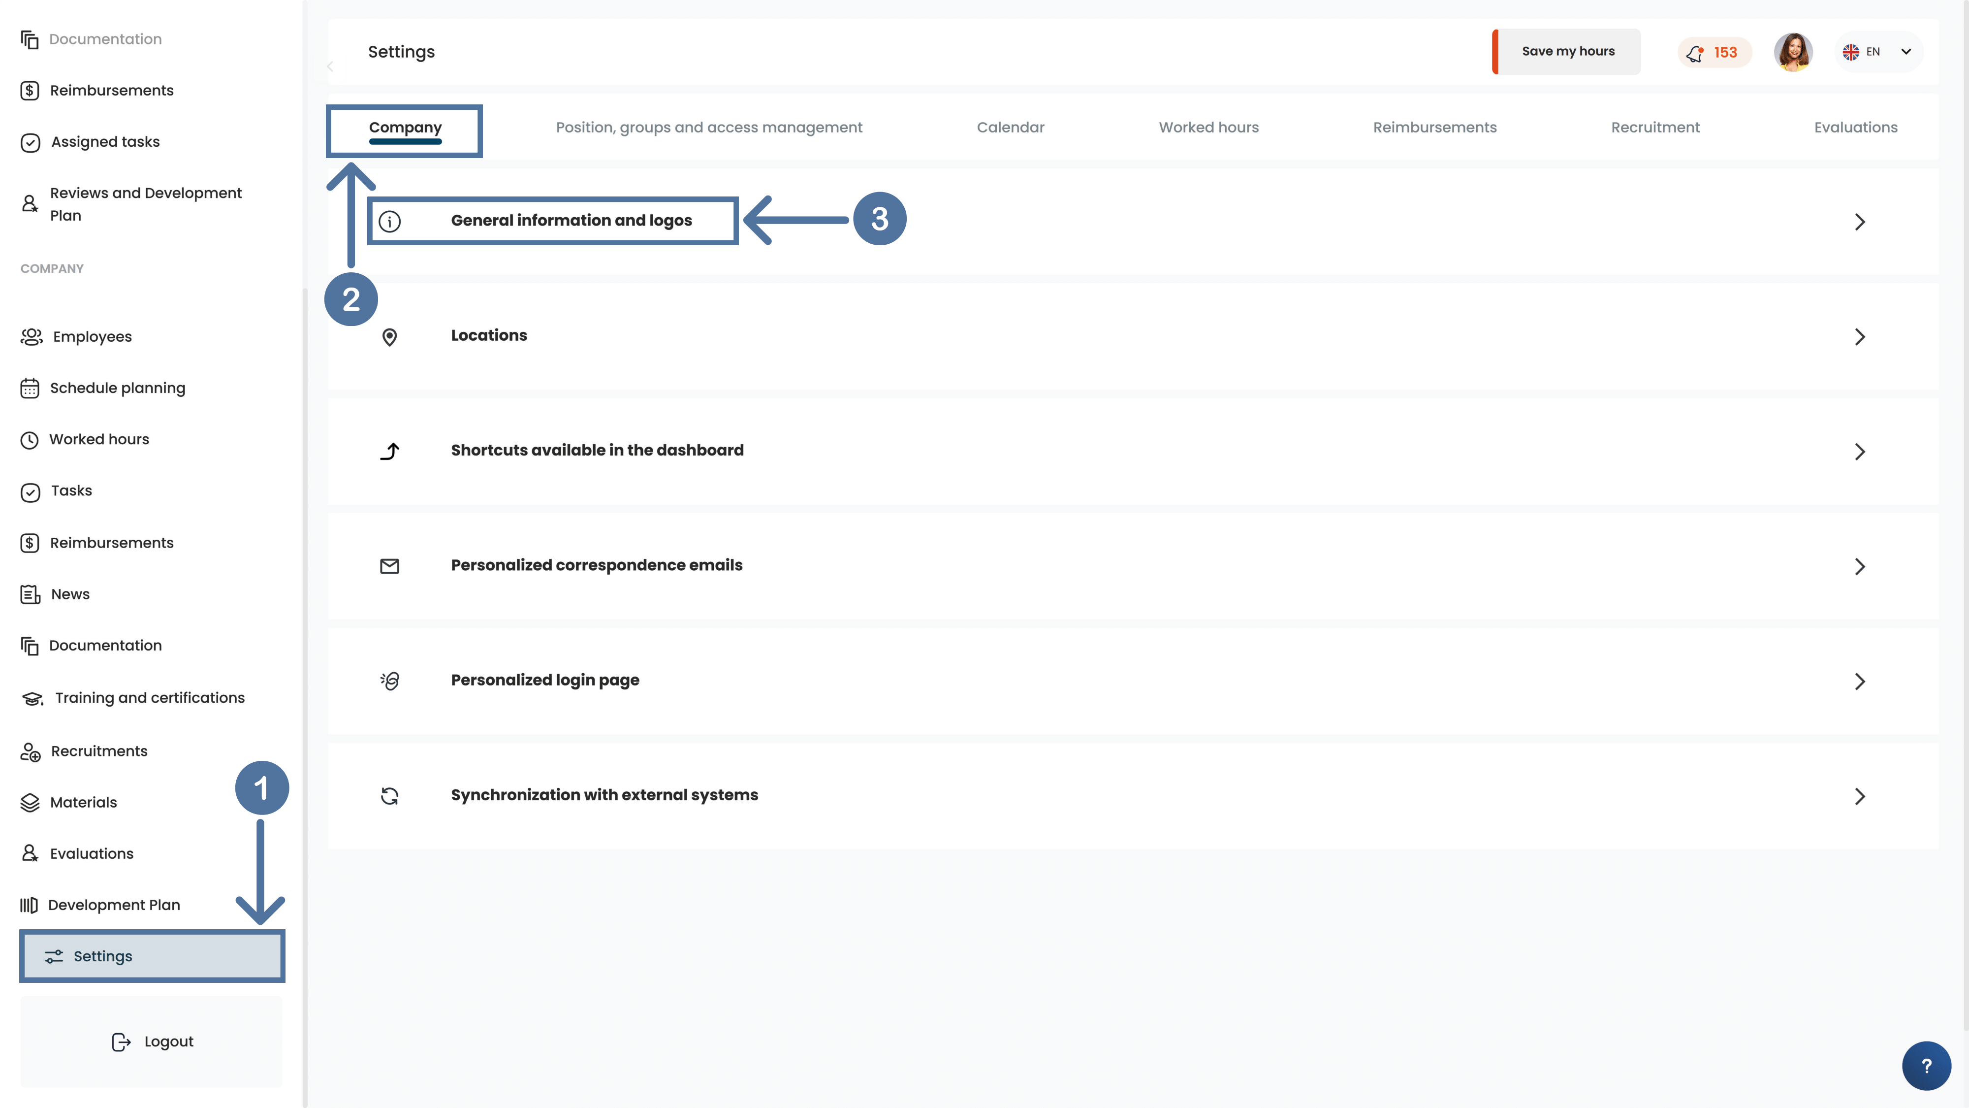Switch to the Recruitment tab
Screen dimensions: 1969x1108
click(1655, 128)
